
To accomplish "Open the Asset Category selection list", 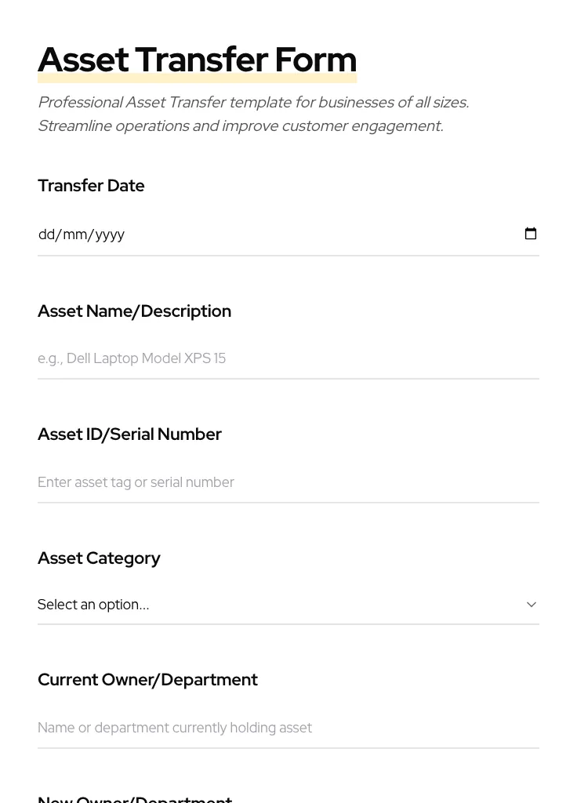I will click(288, 605).
